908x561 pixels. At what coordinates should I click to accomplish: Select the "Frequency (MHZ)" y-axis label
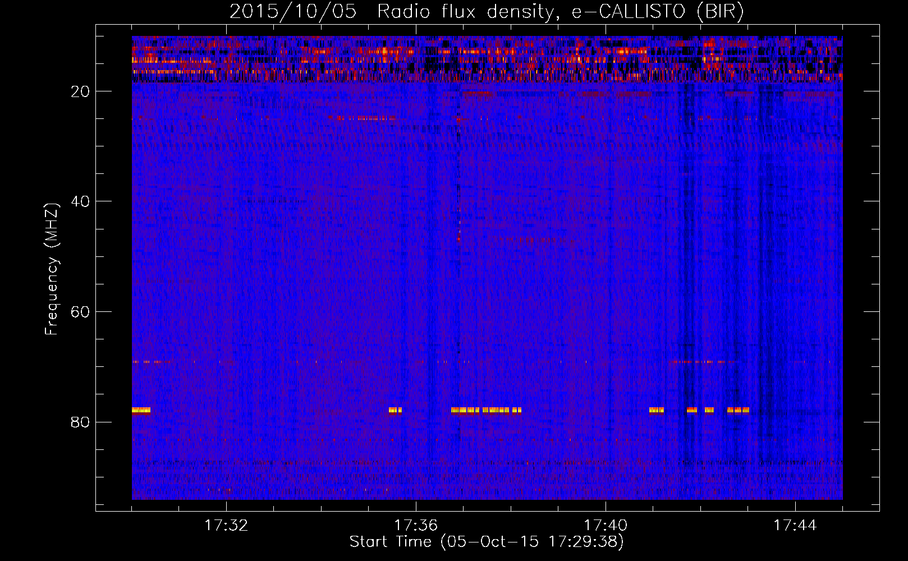tap(52, 269)
